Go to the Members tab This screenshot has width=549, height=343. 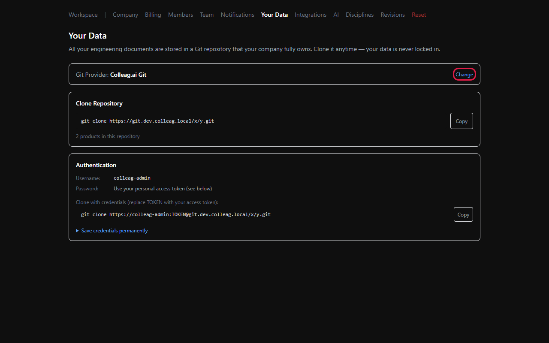(181, 15)
